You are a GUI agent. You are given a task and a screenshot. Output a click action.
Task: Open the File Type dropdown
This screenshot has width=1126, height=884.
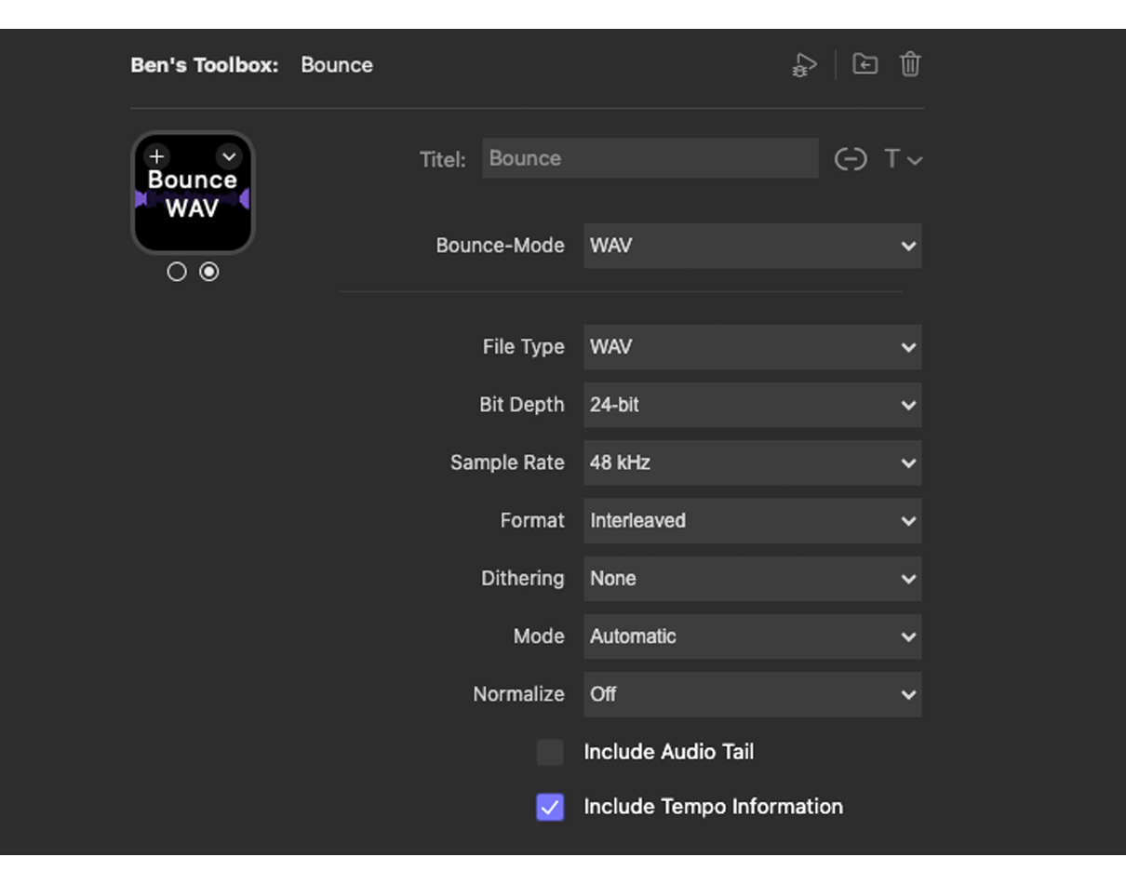752,347
